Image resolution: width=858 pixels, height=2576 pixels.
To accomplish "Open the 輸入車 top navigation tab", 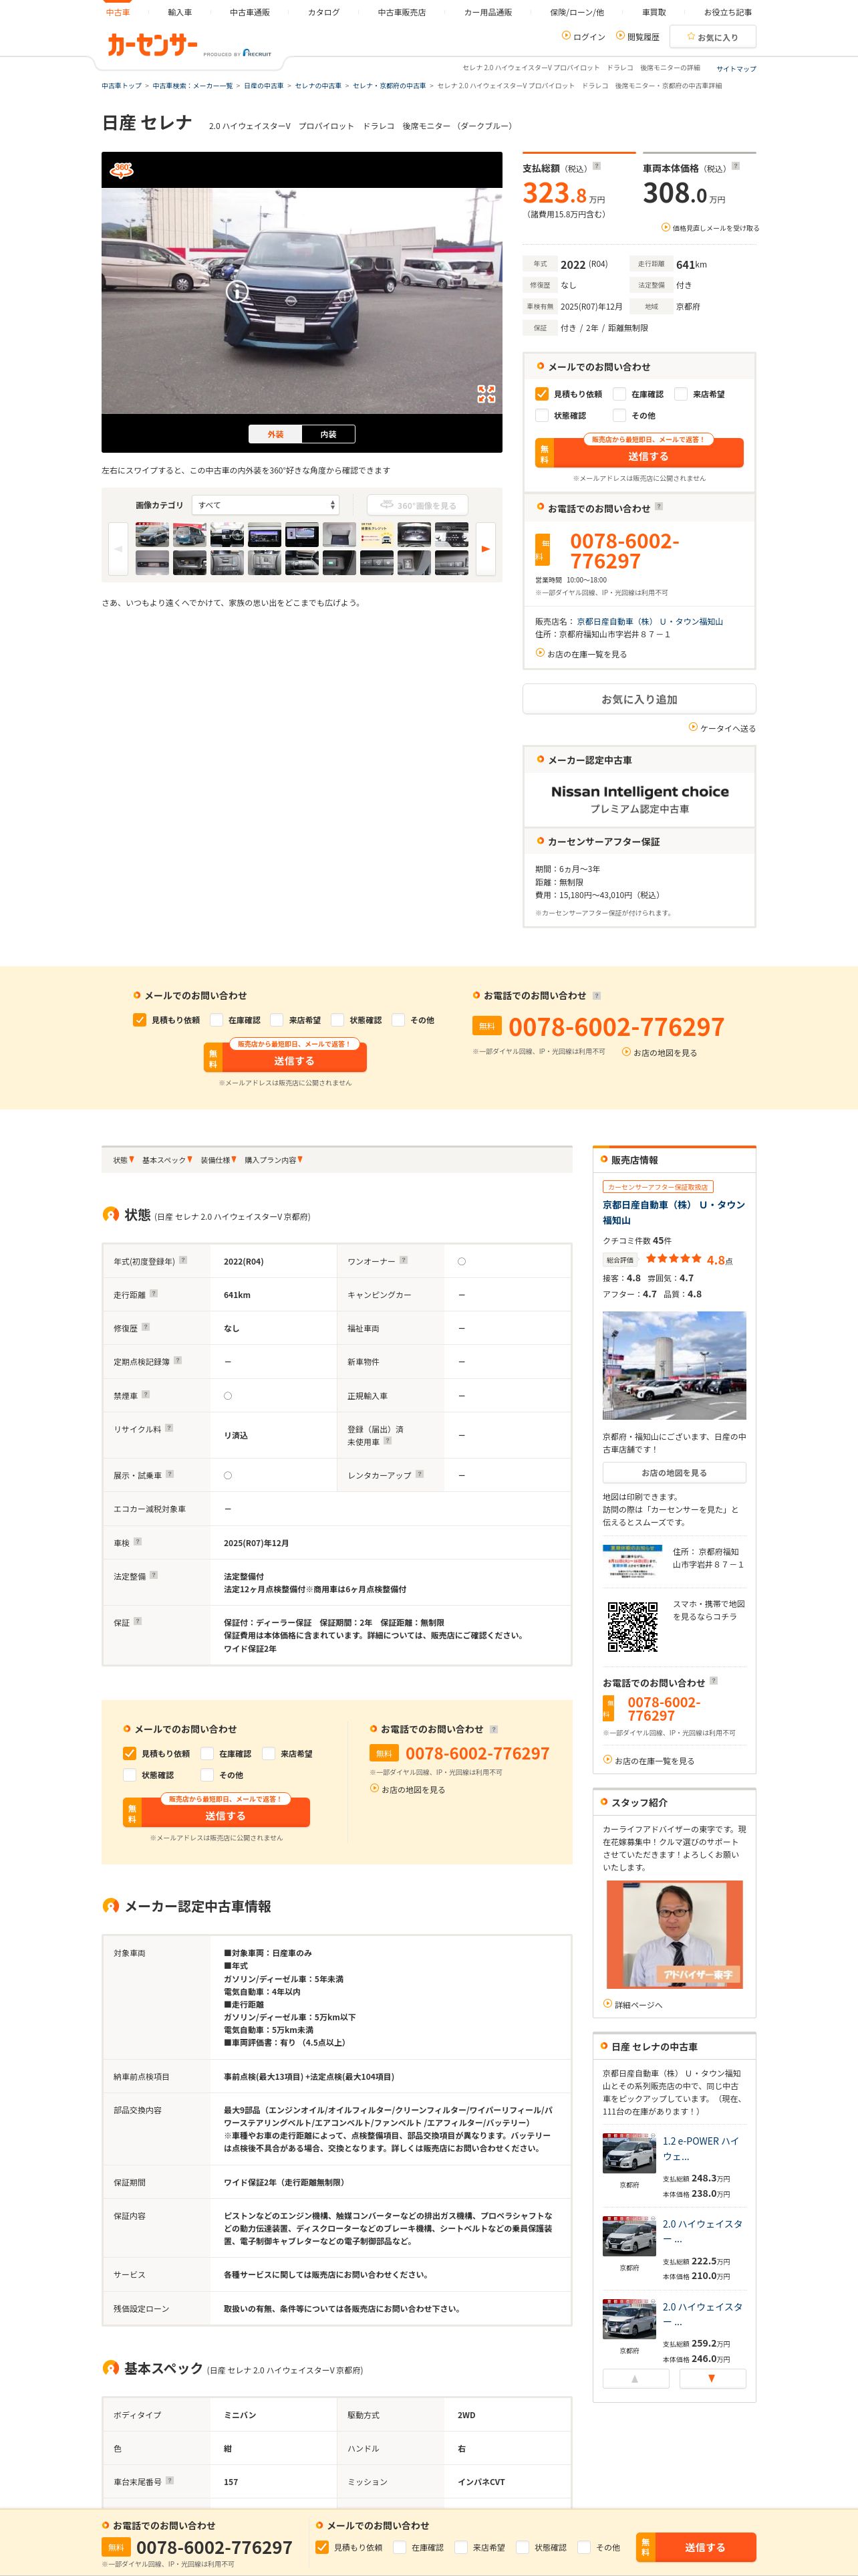I will click(180, 12).
